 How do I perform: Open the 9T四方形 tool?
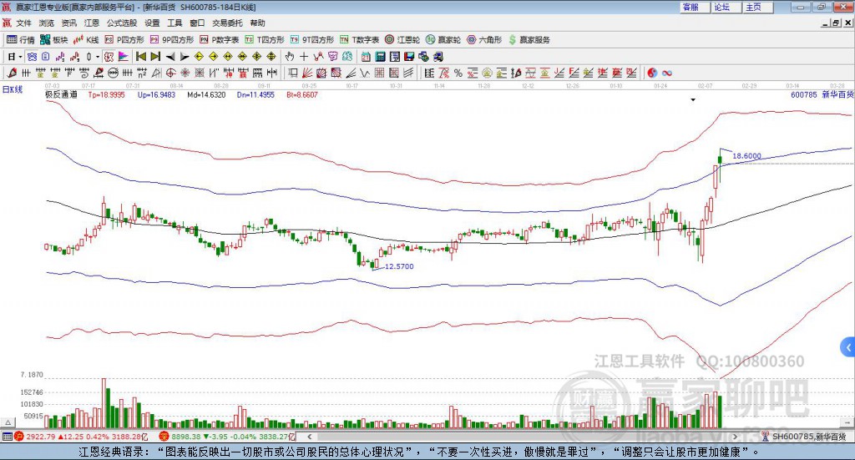pos(312,40)
